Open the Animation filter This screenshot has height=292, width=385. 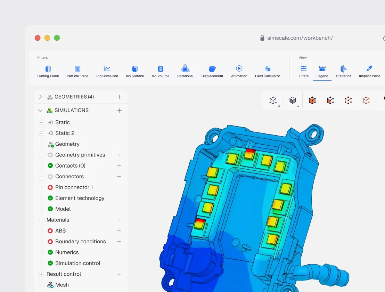pyautogui.click(x=239, y=72)
